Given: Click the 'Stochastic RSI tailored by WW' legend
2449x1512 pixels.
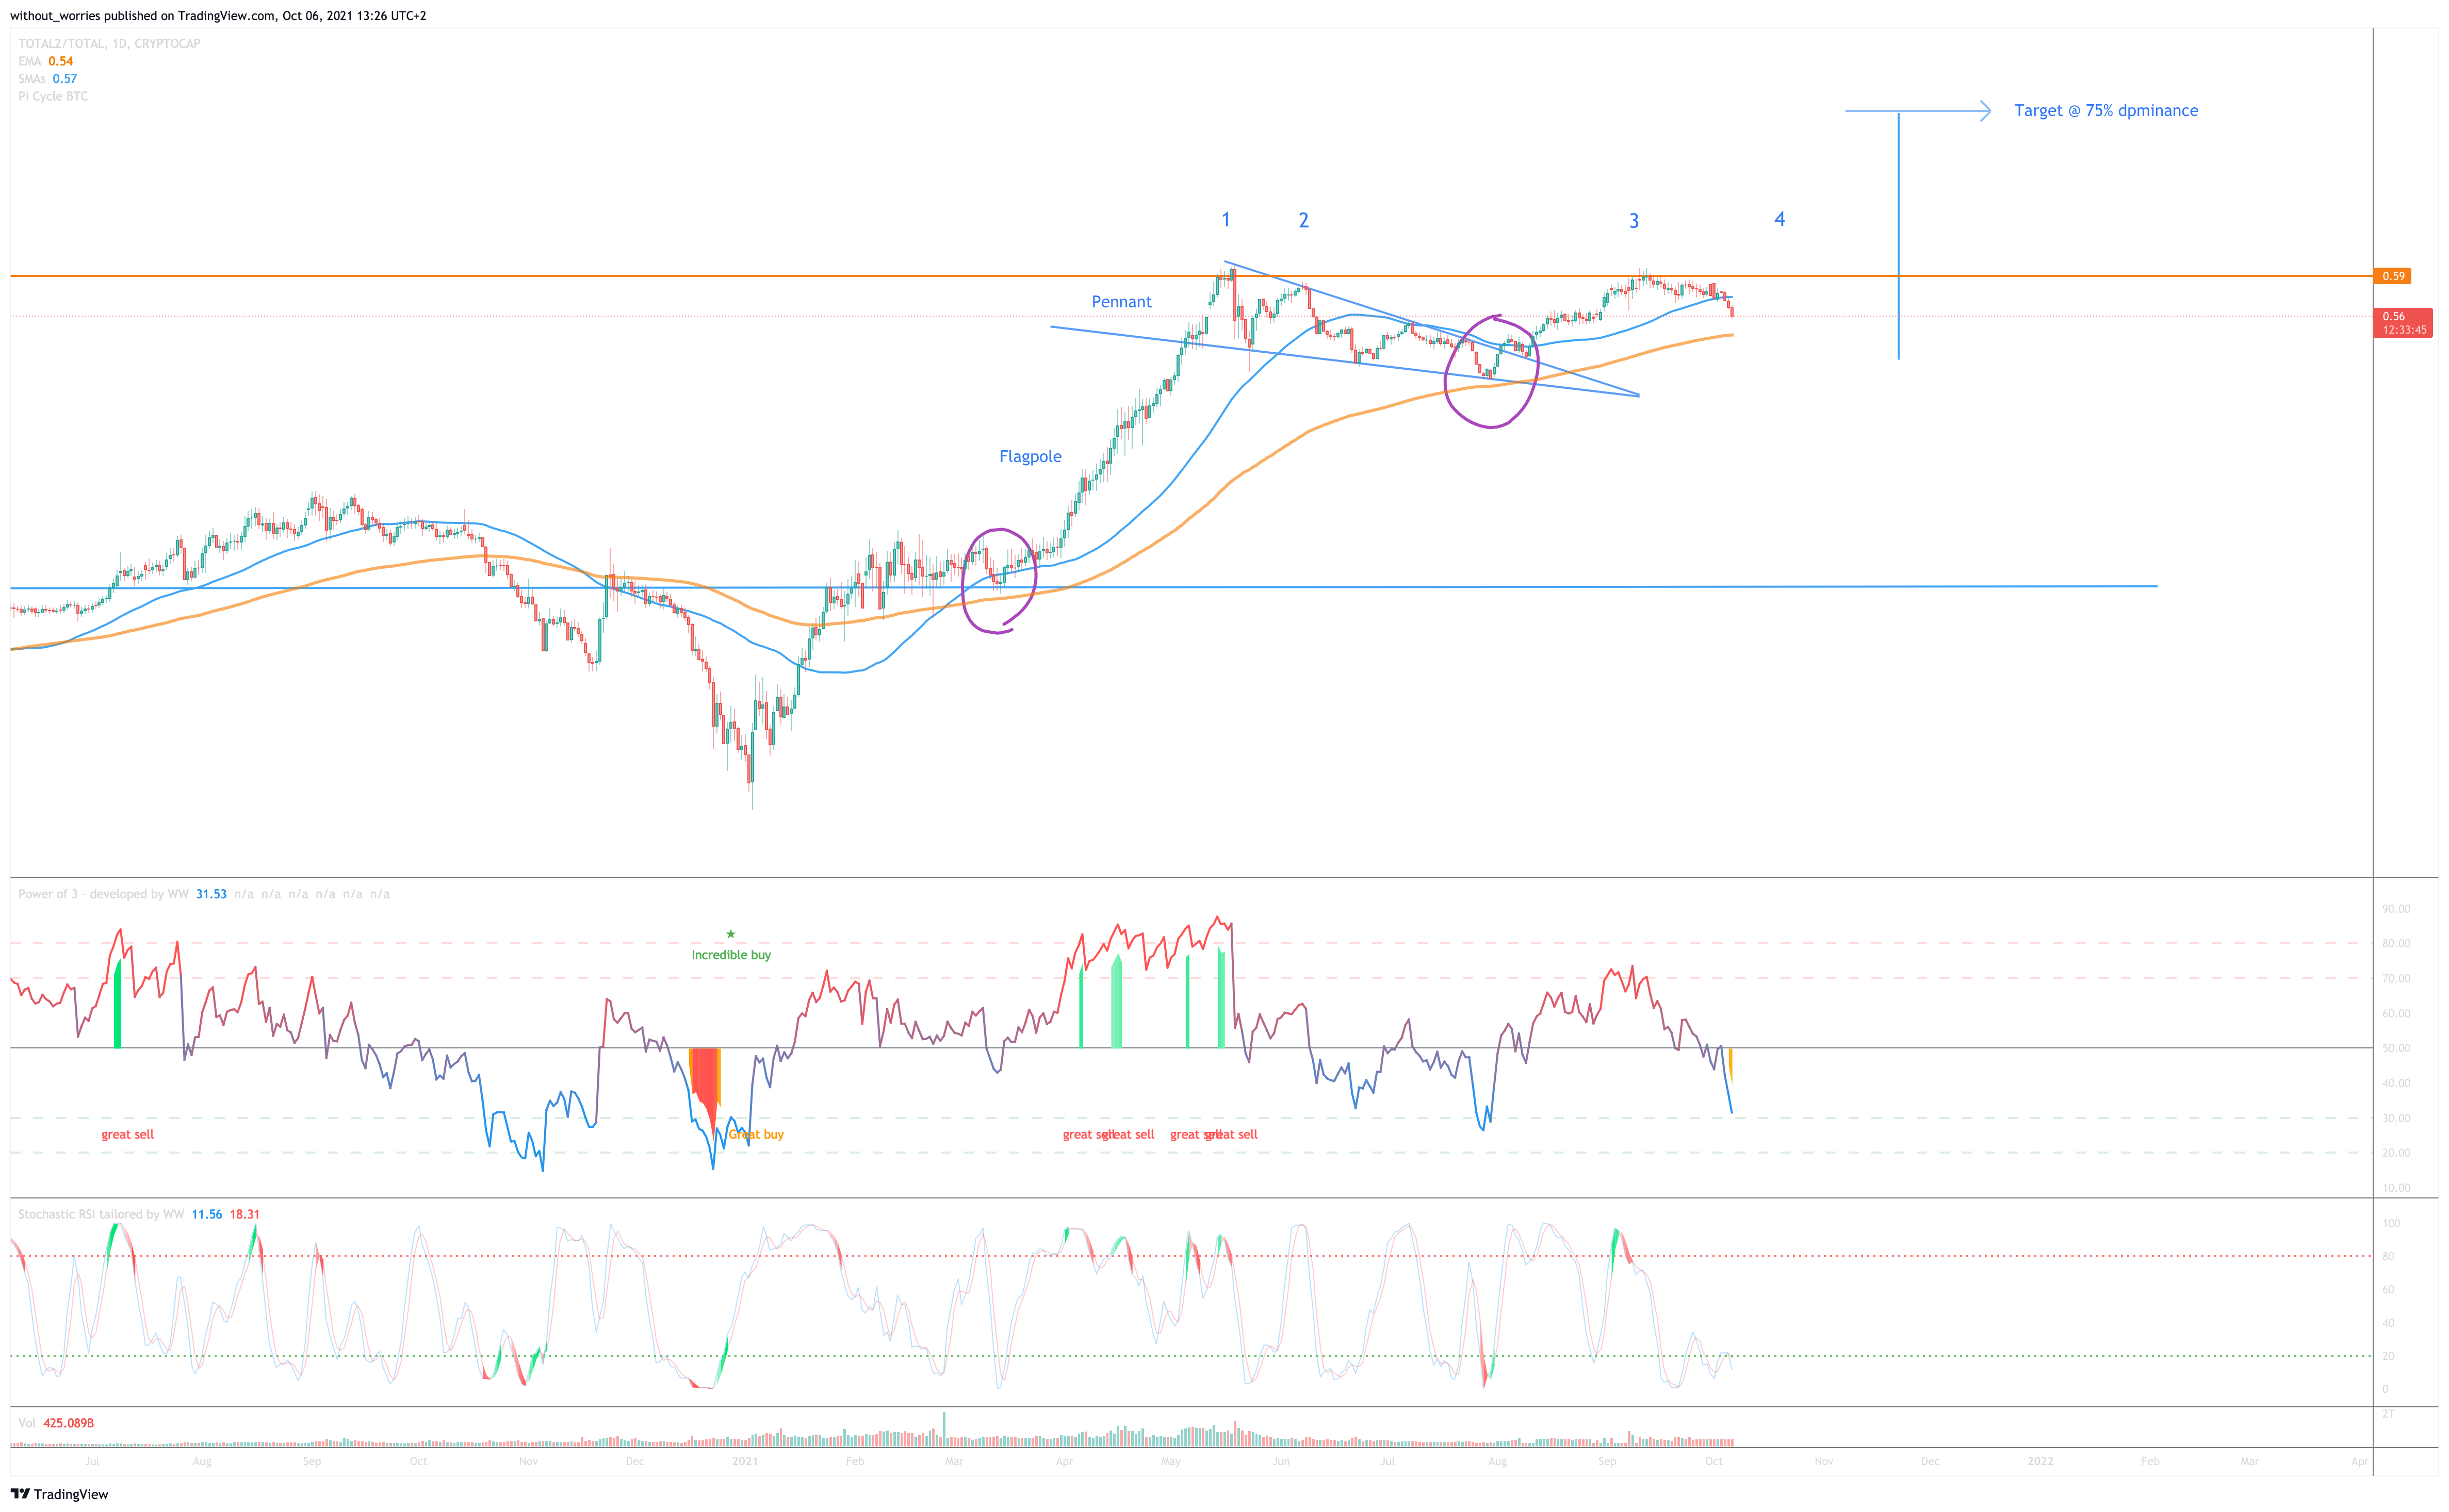Looking at the screenshot, I should click(x=101, y=1214).
